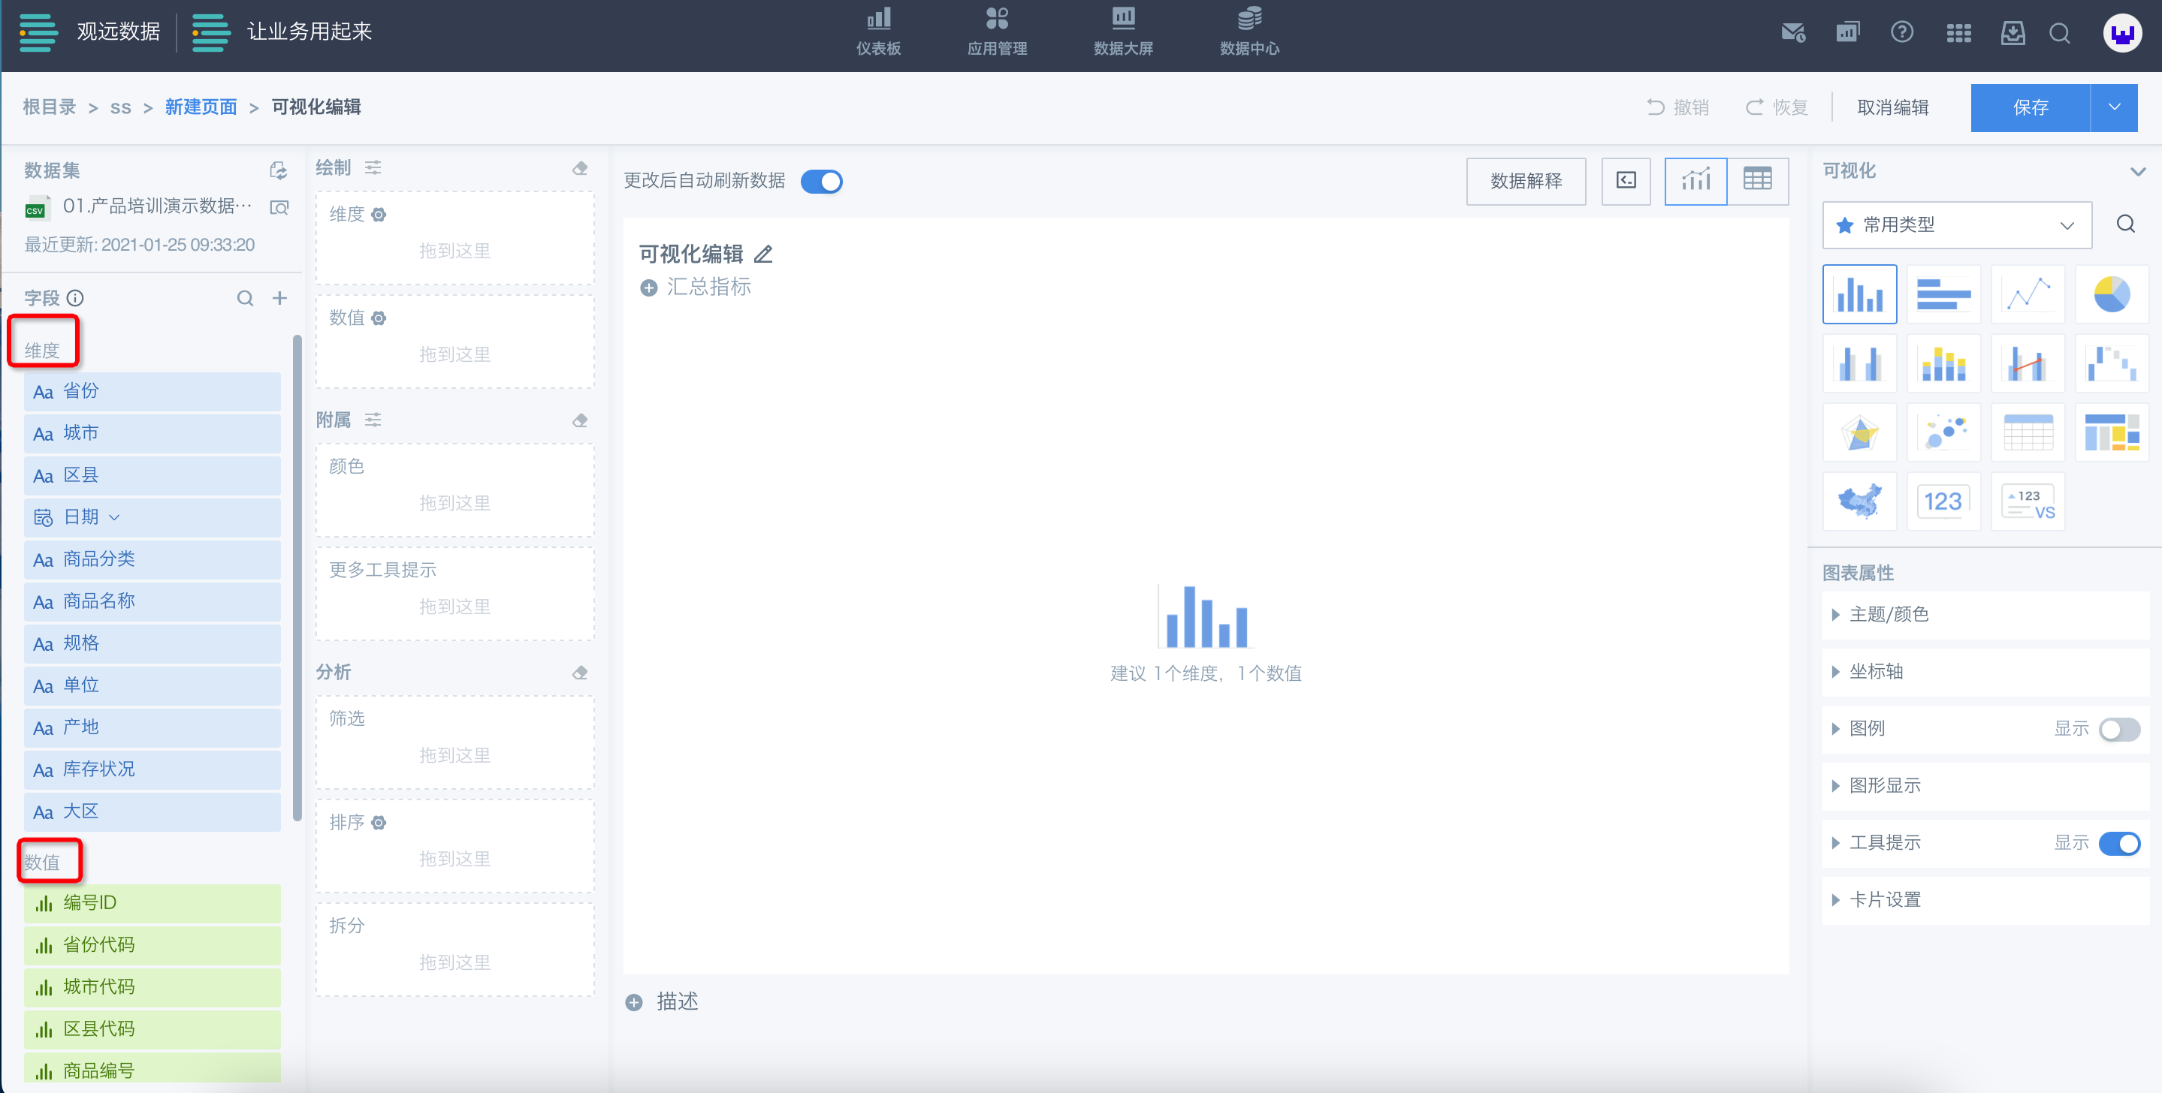Switch to table view icon

tap(1756, 180)
